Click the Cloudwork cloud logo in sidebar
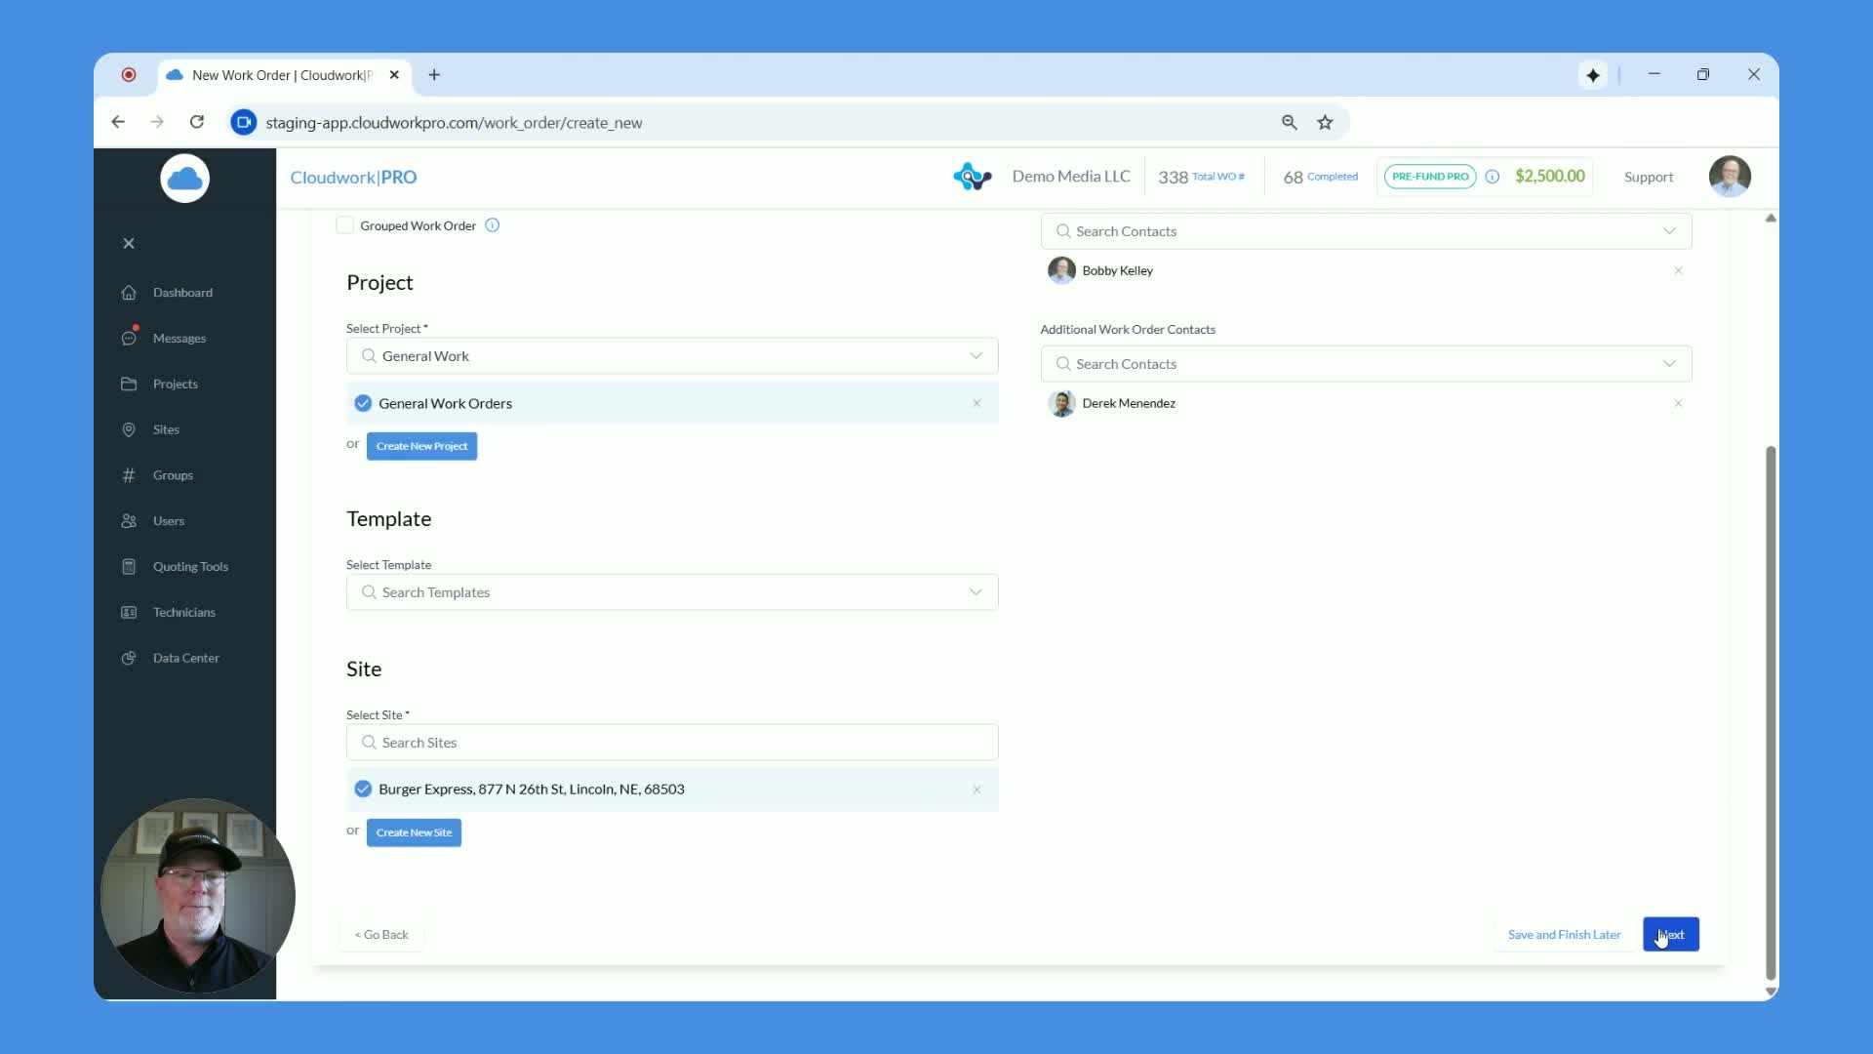 (x=184, y=179)
